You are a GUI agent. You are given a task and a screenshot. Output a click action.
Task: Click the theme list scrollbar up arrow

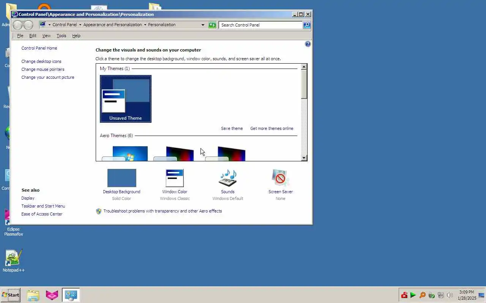pos(304,67)
